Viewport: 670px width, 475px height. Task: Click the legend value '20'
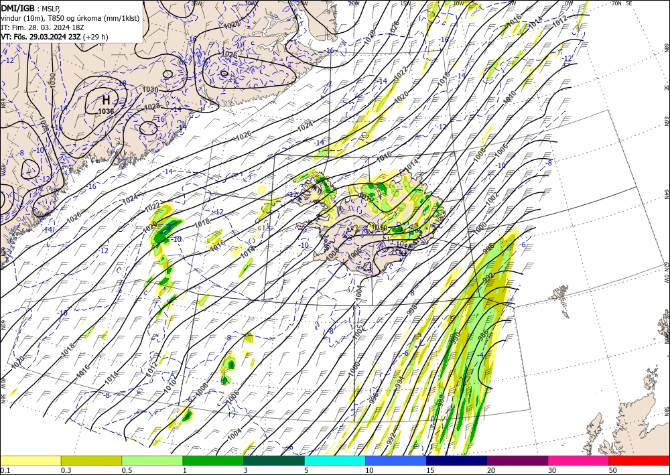491,470
